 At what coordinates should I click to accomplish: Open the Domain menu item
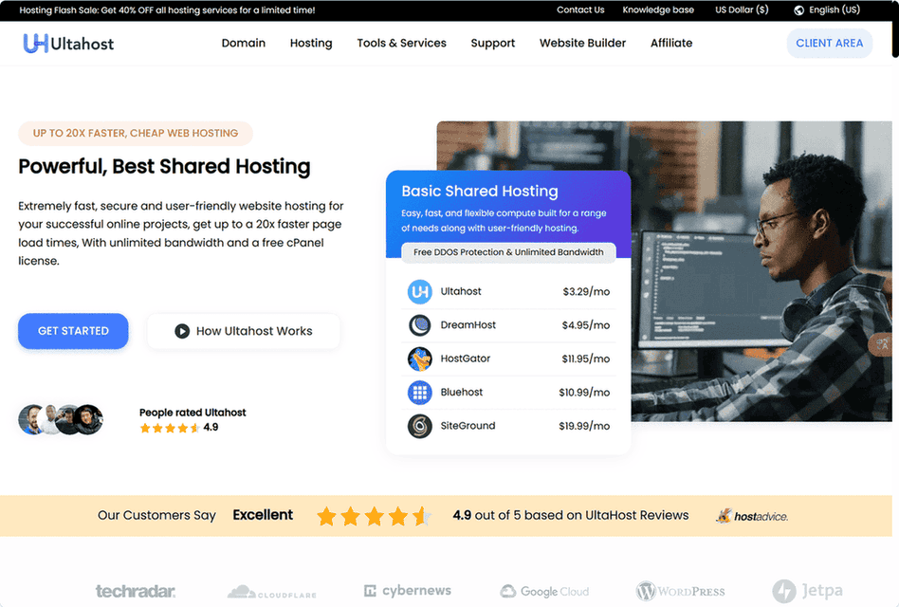pyautogui.click(x=244, y=43)
